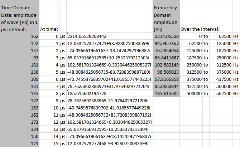Select cell 102.581701324669-0.303044625005327i
This screenshot has height=147, width=240.
[110, 65]
